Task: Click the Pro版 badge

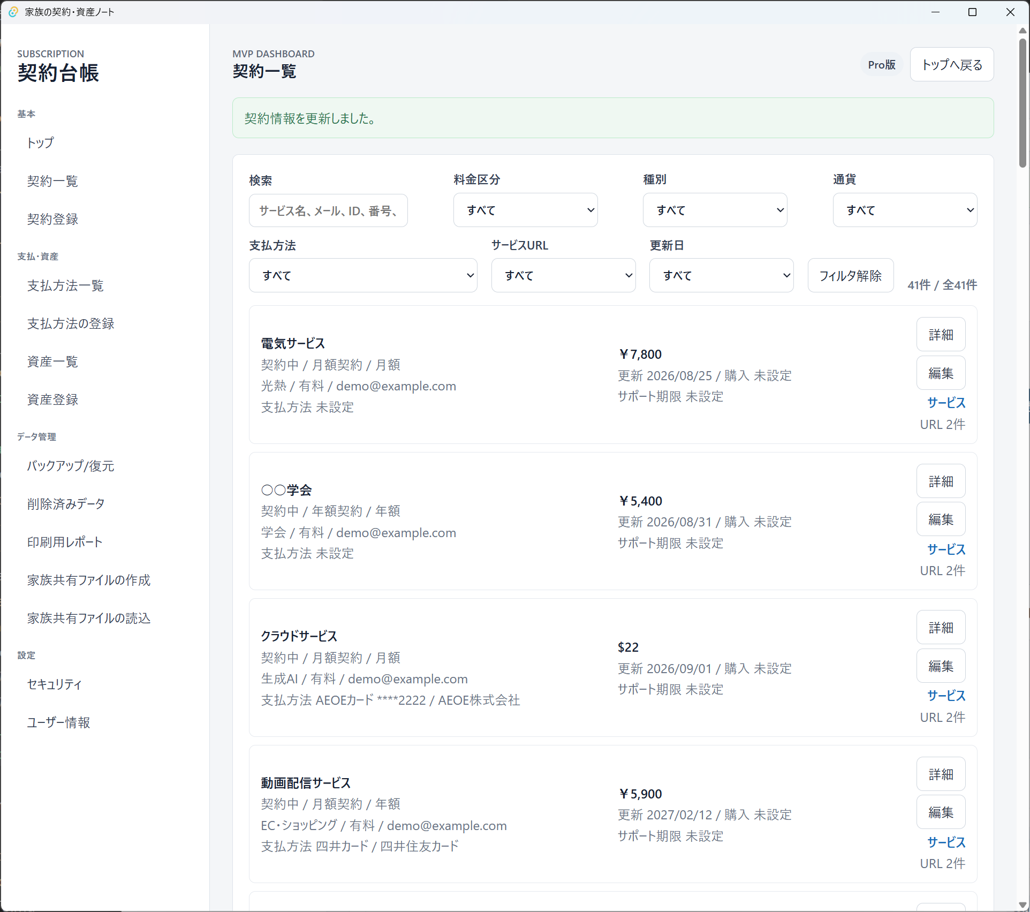Action: pyautogui.click(x=881, y=64)
